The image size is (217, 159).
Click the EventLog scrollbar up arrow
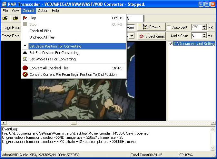tap(212, 129)
